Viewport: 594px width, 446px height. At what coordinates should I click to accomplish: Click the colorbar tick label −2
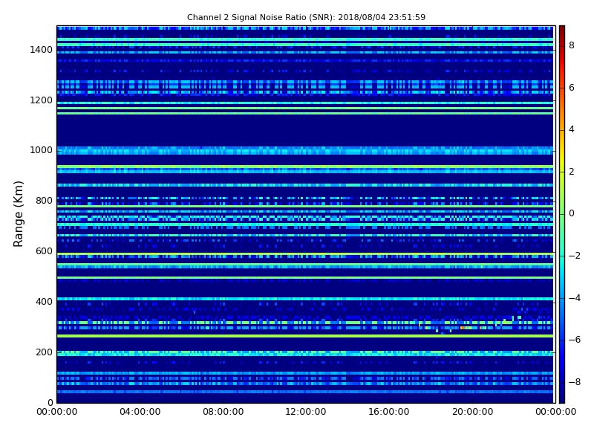575,256
